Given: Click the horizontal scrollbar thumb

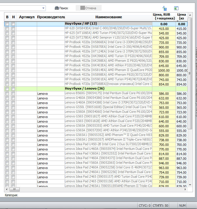Looking at the screenshot, I should coord(15,189).
